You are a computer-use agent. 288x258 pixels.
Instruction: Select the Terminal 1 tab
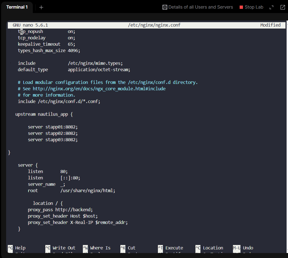tap(17, 7)
